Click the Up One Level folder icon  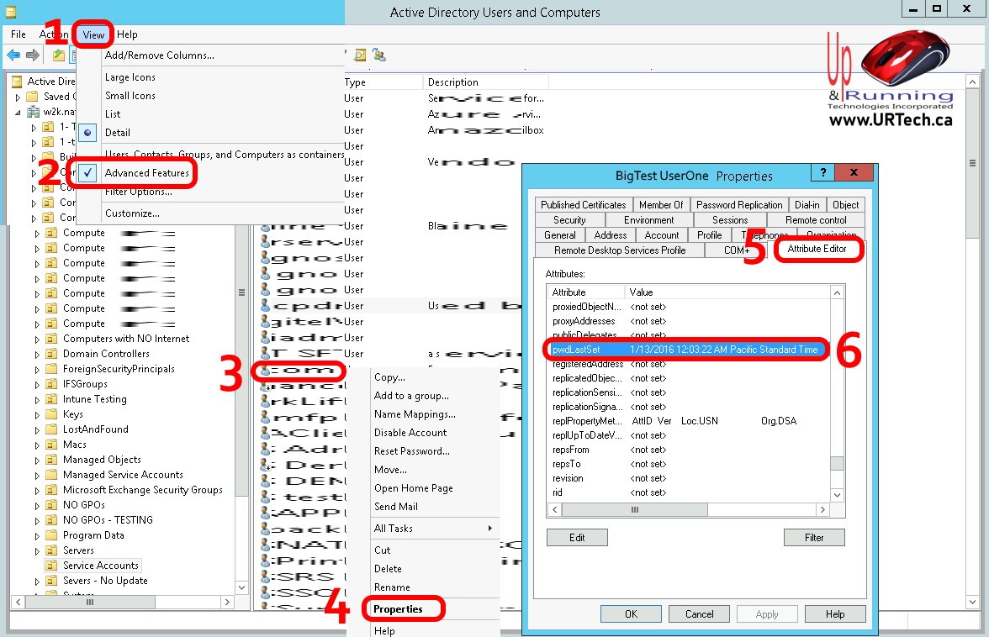tap(58, 55)
